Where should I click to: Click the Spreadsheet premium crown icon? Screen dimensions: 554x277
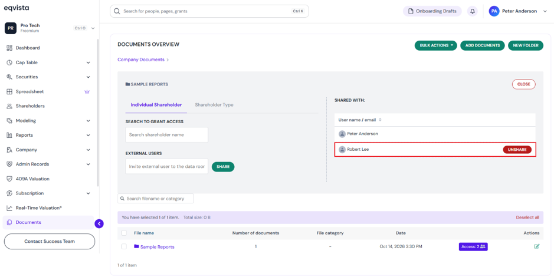[x=87, y=92]
